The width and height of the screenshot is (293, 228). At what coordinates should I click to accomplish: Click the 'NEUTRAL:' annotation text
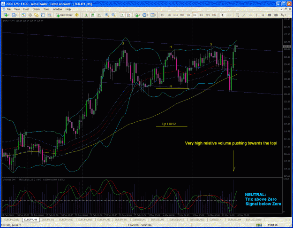click(x=255, y=195)
